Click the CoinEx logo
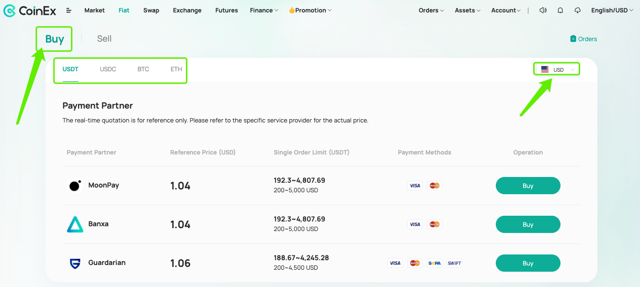 pos(30,10)
